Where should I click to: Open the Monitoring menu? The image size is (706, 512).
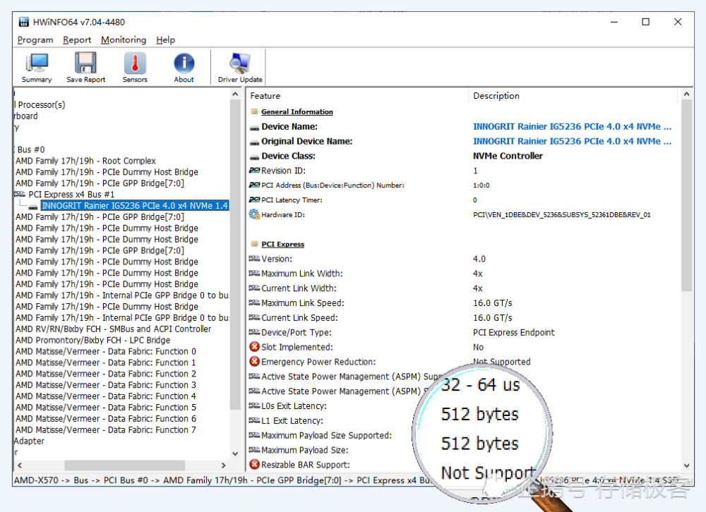pos(124,40)
